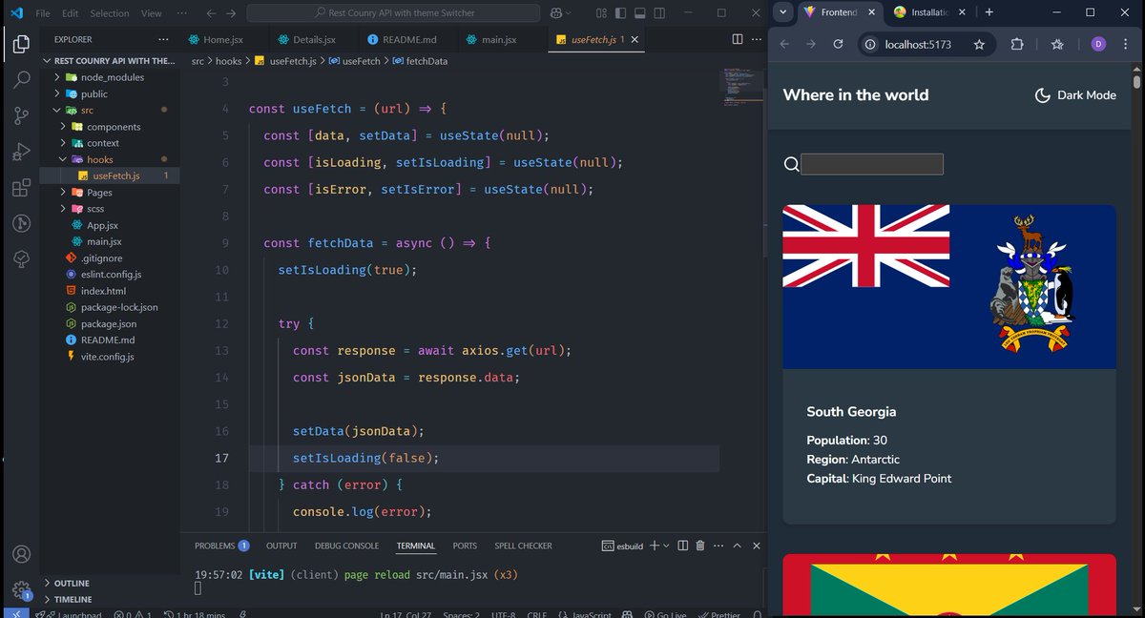This screenshot has height=618, width=1145.
Task: Open the Run and Debug view
Action: pyautogui.click(x=21, y=152)
